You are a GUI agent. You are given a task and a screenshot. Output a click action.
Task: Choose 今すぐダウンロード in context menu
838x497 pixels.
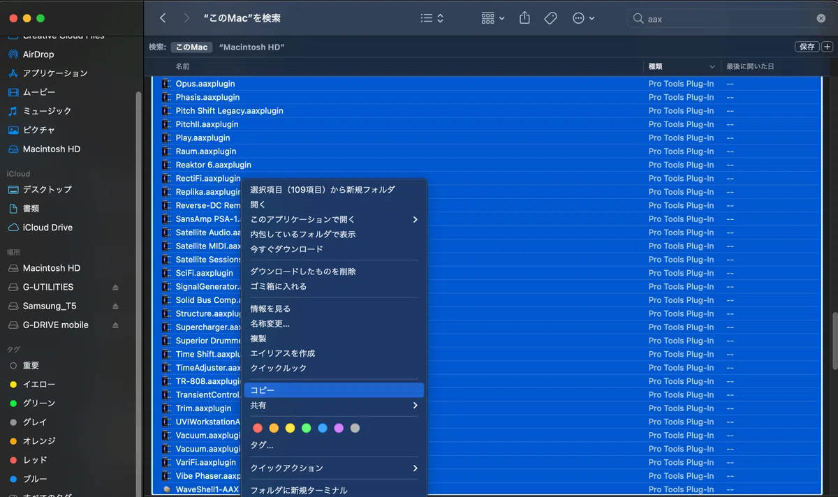tap(334, 249)
